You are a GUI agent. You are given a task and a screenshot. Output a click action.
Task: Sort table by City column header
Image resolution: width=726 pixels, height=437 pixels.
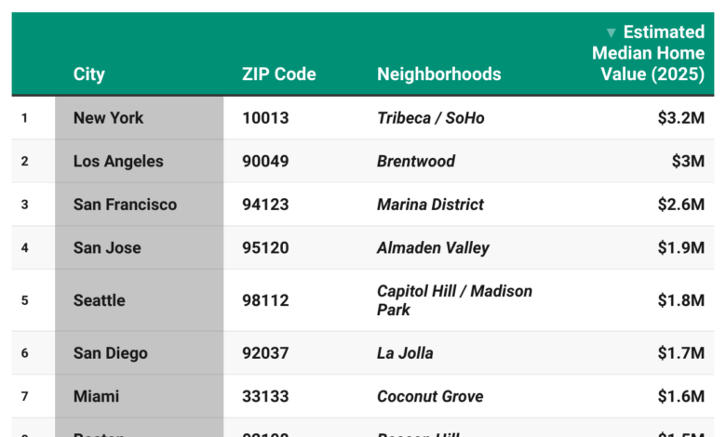89,74
